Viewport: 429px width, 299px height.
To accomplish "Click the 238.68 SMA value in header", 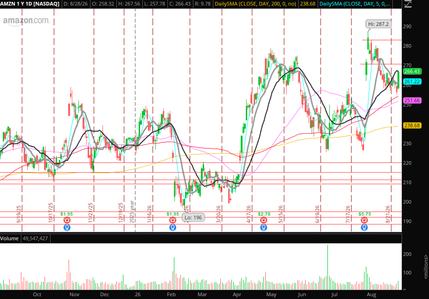I will 307,4.
